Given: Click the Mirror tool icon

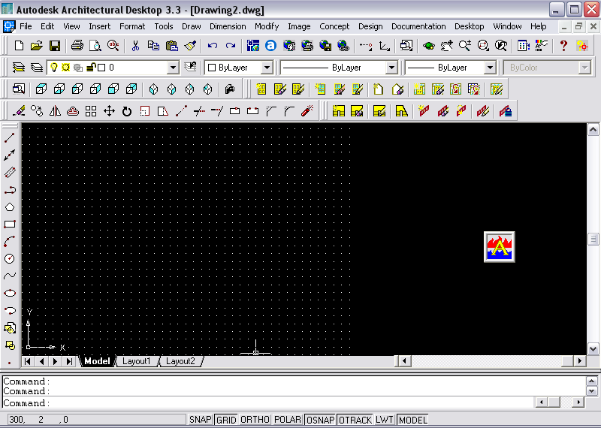Looking at the screenshot, I should (55, 111).
